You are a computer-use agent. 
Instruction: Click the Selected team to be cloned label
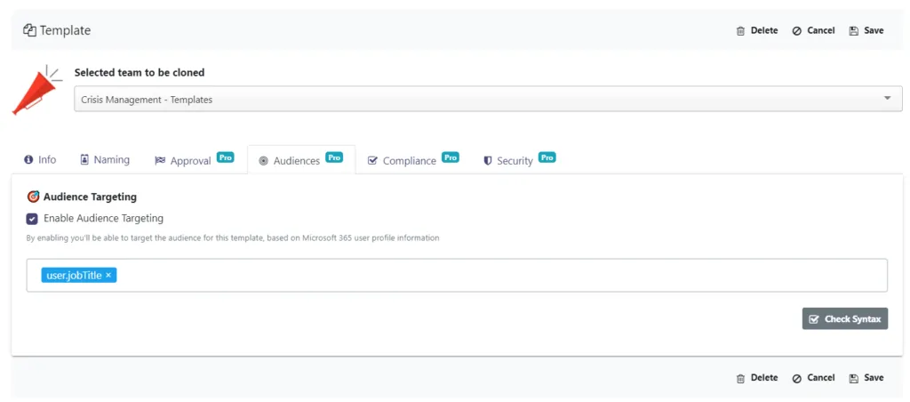(x=140, y=73)
